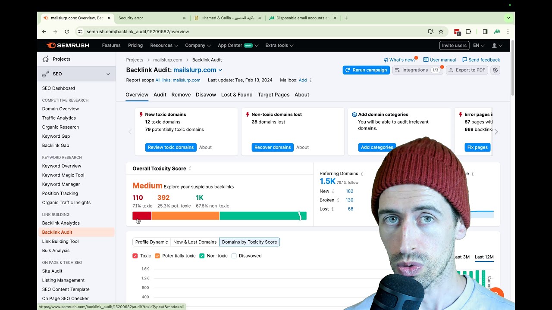Show previous cards with left carousel arrow
552x310 pixels.
pos(130,132)
